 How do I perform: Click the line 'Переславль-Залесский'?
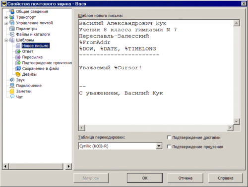114,36
